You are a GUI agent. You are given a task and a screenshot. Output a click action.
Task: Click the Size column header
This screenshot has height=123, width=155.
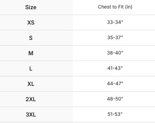click(31, 7)
